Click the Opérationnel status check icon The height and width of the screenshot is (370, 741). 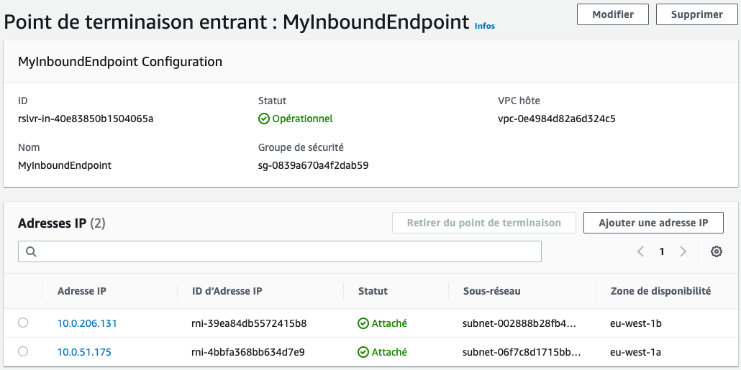click(x=264, y=119)
